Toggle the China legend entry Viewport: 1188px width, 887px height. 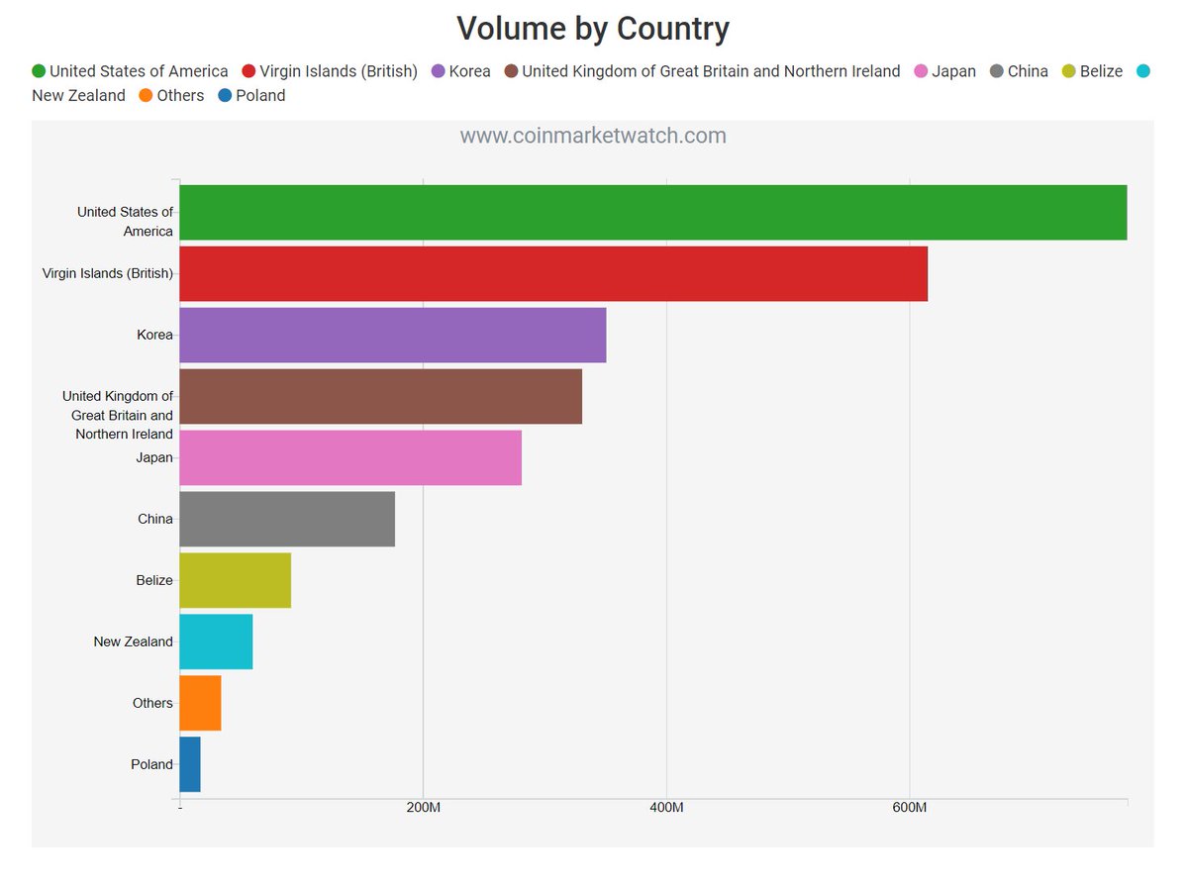tap(1019, 71)
